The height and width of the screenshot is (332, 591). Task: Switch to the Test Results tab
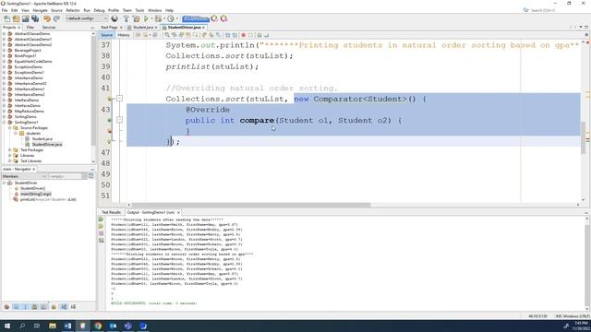click(111, 212)
